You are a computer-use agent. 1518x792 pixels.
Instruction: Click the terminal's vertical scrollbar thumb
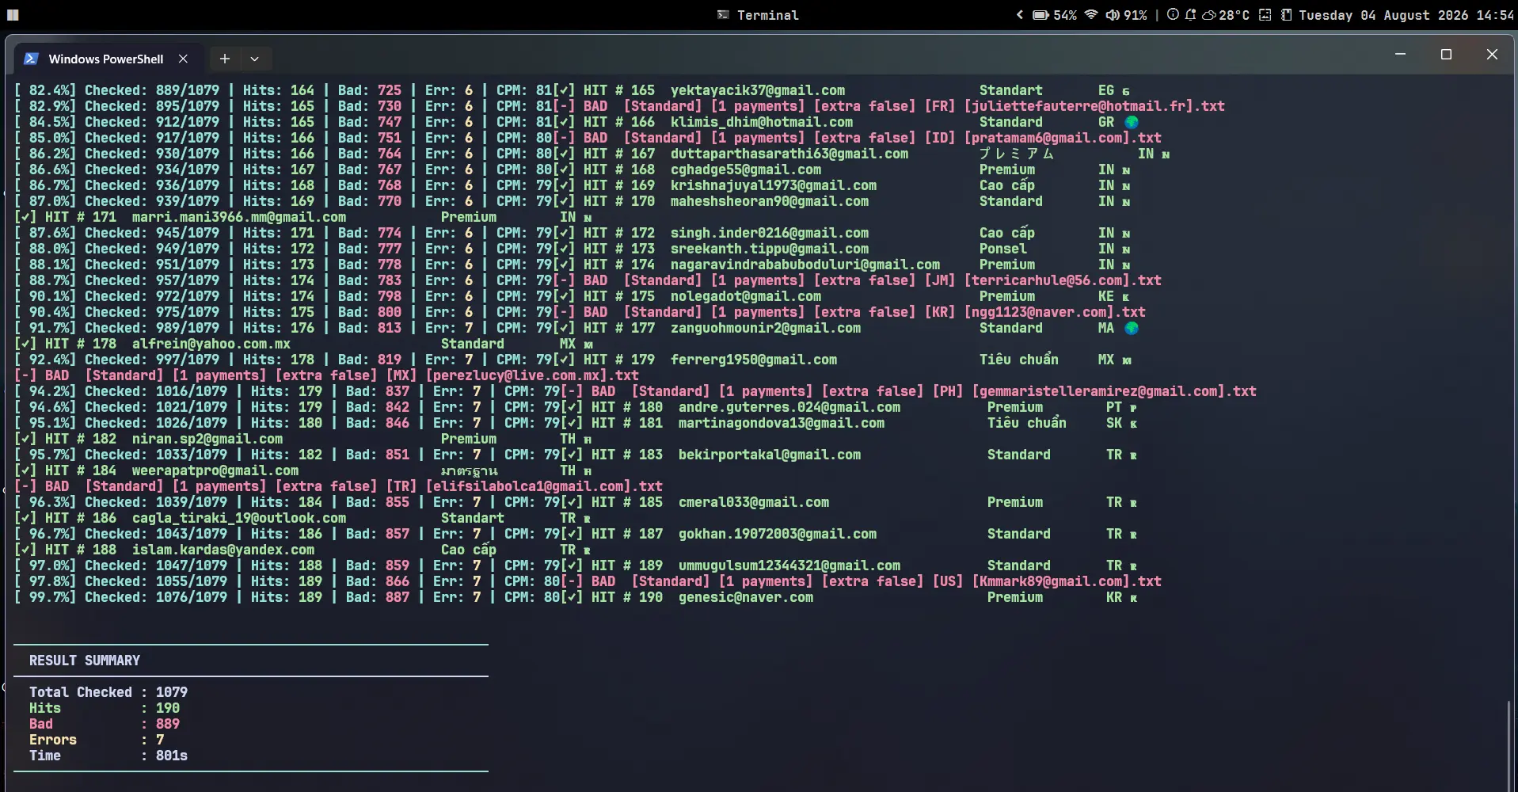1510,744
